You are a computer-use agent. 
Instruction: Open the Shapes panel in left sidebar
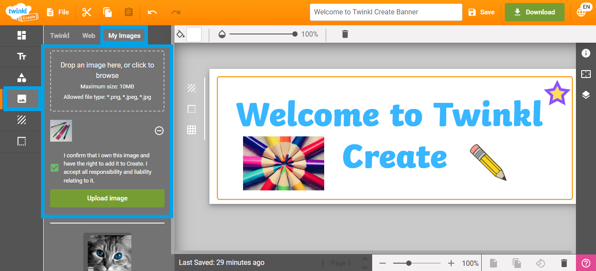tap(21, 78)
